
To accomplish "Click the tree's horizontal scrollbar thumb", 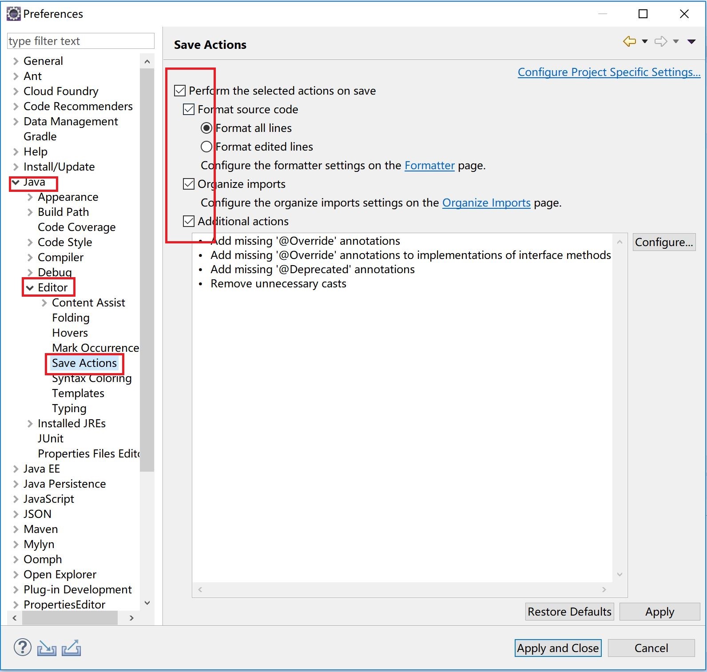I will point(70,618).
